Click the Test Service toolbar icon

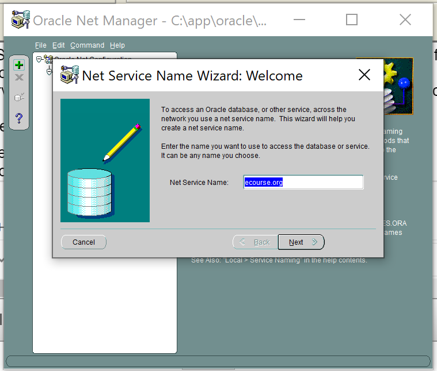(19, 97)
